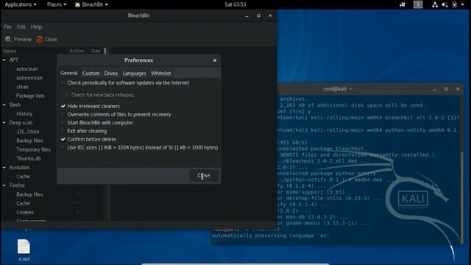The height and width of the screenshot is (265, 471).
Task: Select Cache under Firefox
Action: click(x=23, y=203)
